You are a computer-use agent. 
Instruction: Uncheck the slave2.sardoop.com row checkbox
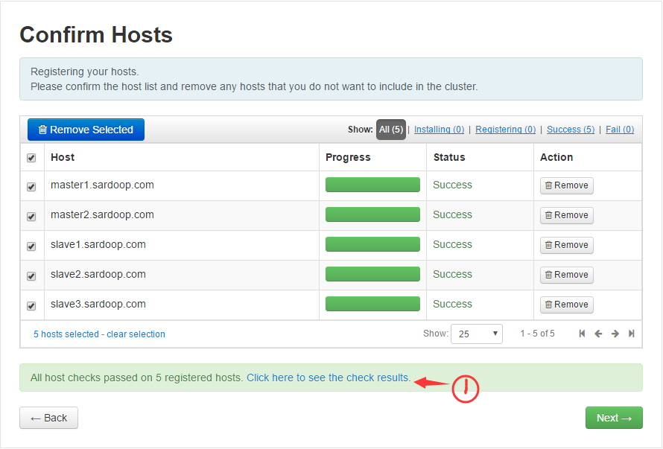pyautogui.click(x=31, y=275)
